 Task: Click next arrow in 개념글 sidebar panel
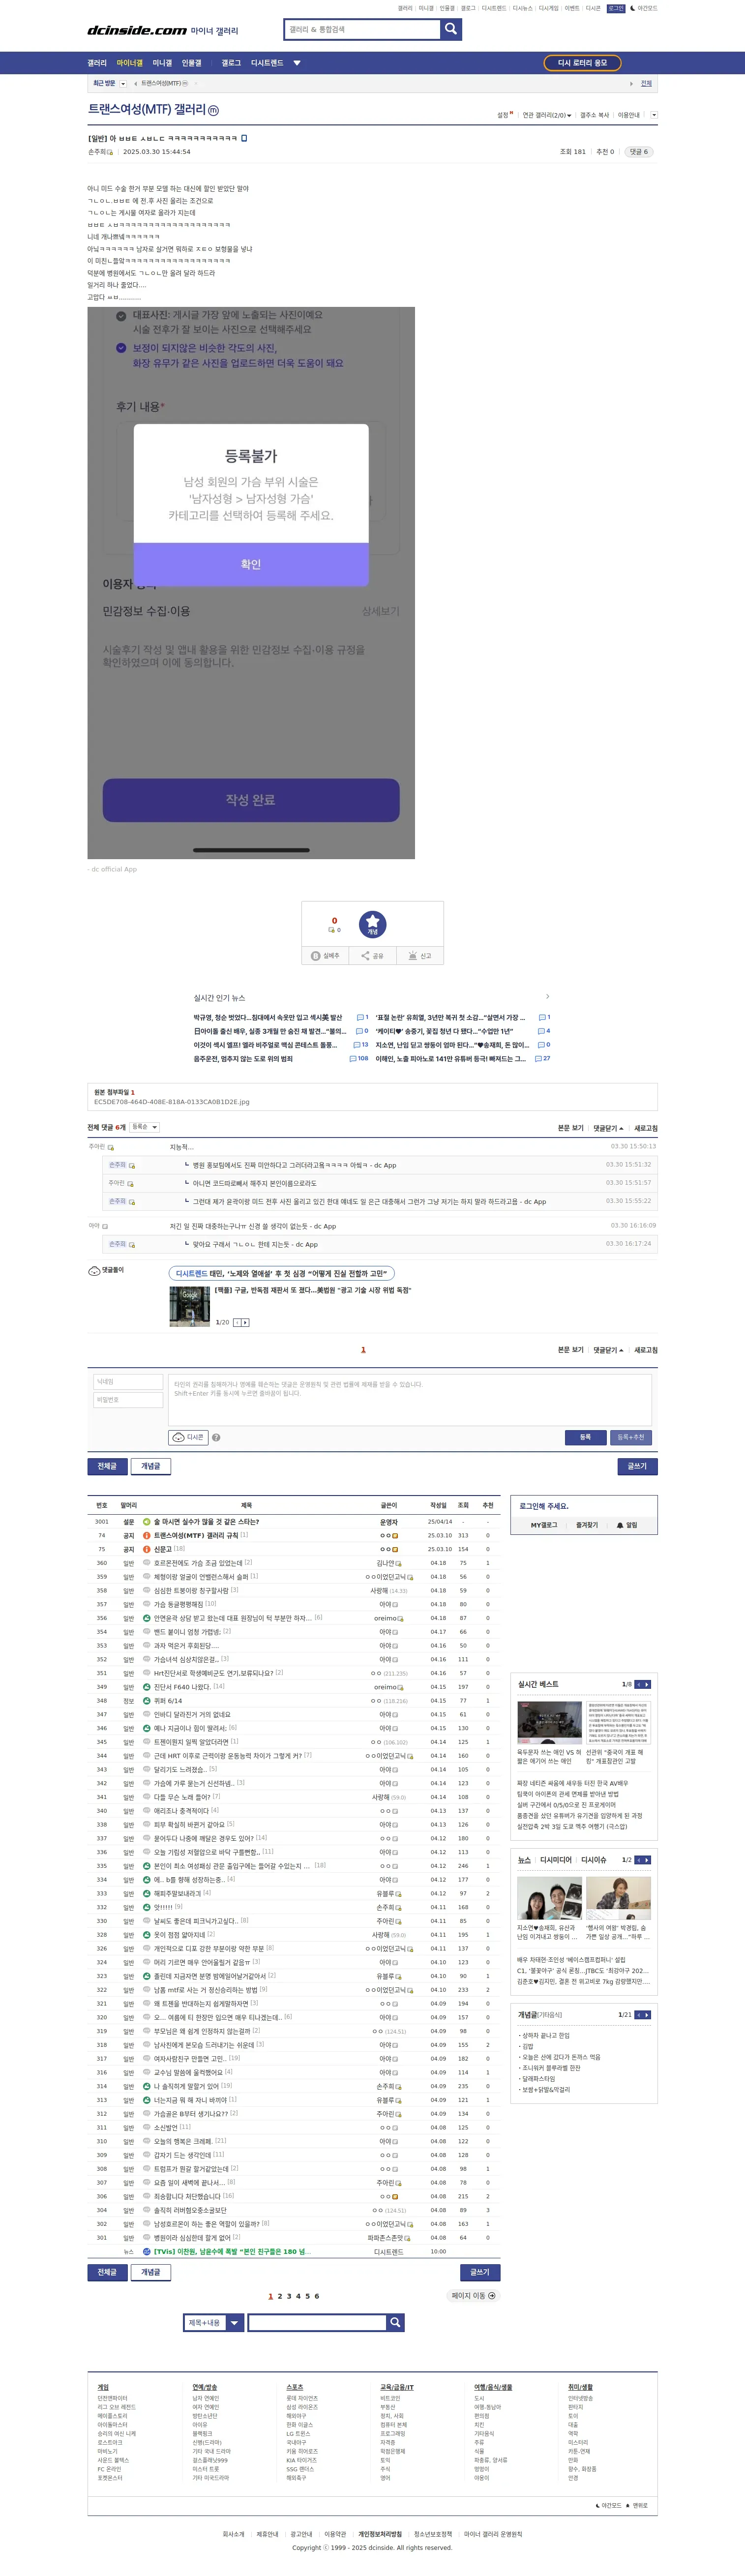[x=647, y=2014]
